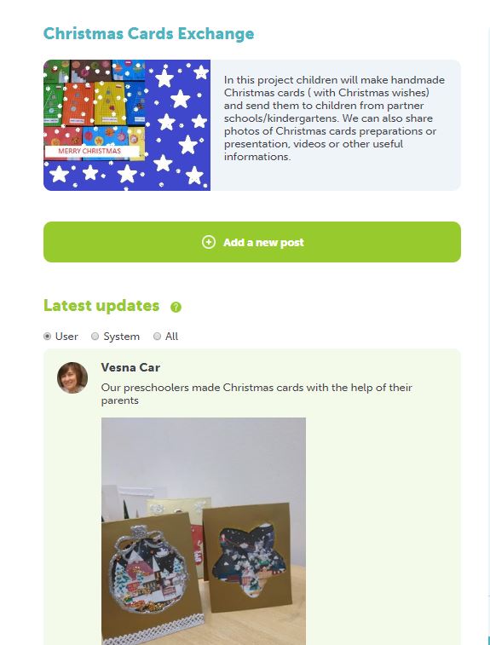The image size is (490, 645).
Task: Click the project description paragraph
Action: pos(334,118)
